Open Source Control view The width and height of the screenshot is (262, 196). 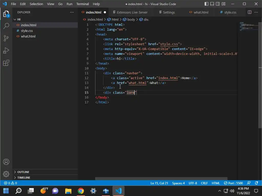point(6,38)
